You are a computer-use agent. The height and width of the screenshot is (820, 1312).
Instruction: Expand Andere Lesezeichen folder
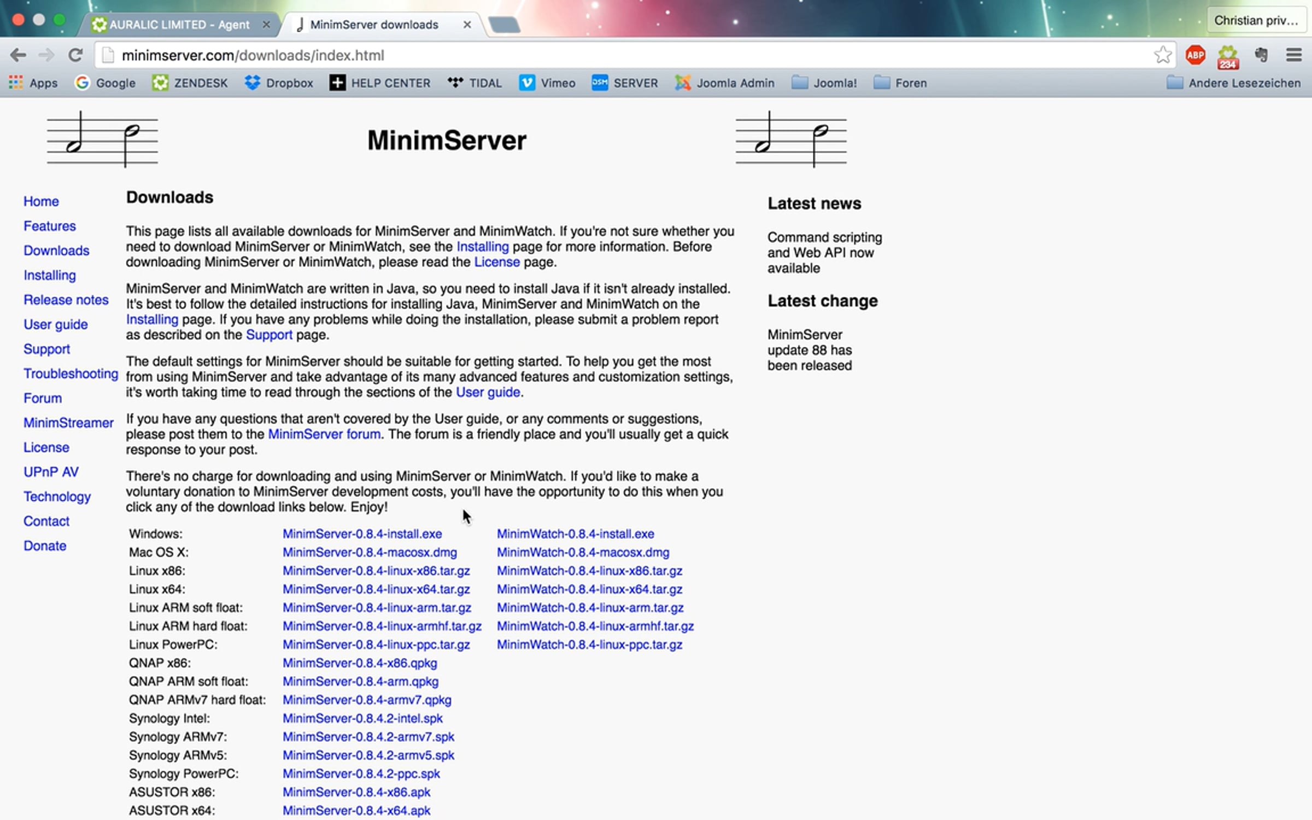(x=1233, y=83)
